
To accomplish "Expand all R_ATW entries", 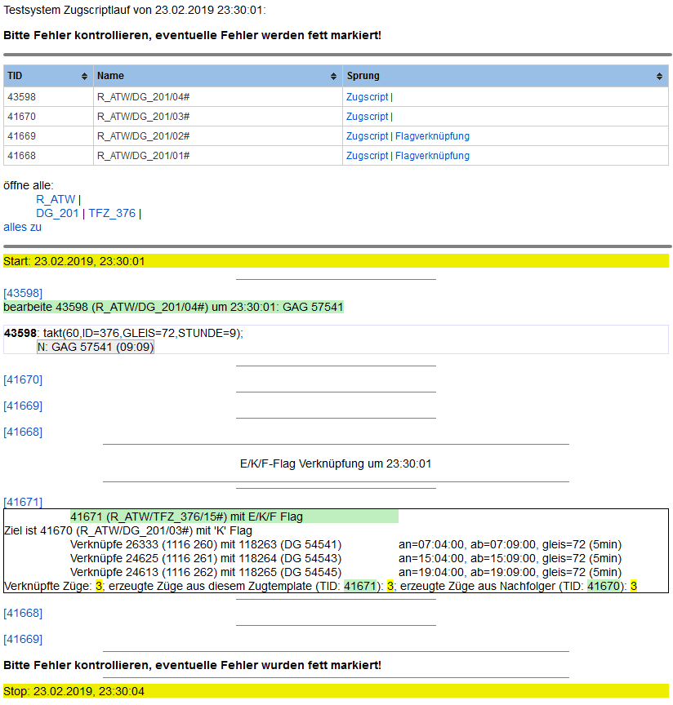I will [x=56, y=199].
